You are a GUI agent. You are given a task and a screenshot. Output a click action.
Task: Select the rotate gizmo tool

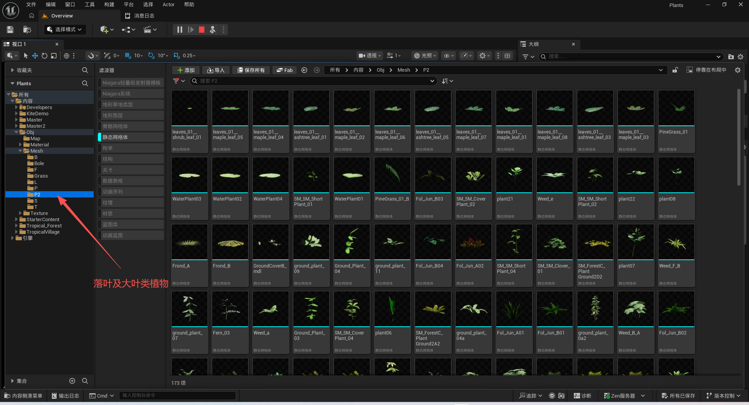point(44,56)
